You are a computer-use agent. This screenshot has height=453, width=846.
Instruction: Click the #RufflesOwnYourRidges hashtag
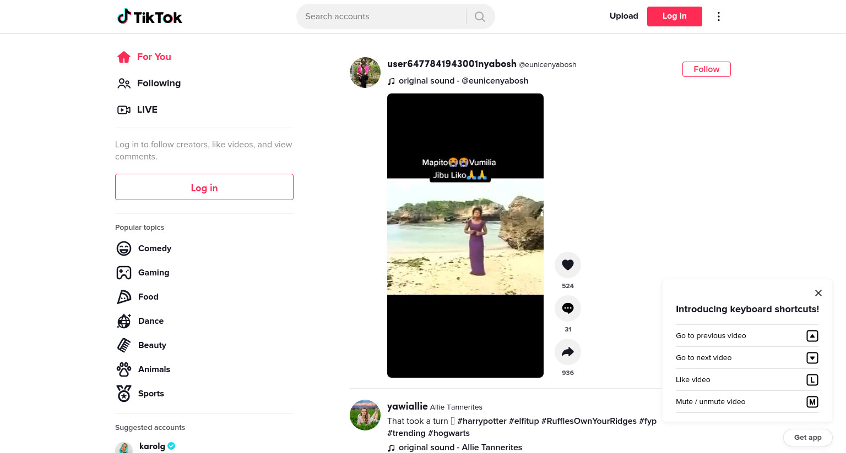[x=589, y=421]
